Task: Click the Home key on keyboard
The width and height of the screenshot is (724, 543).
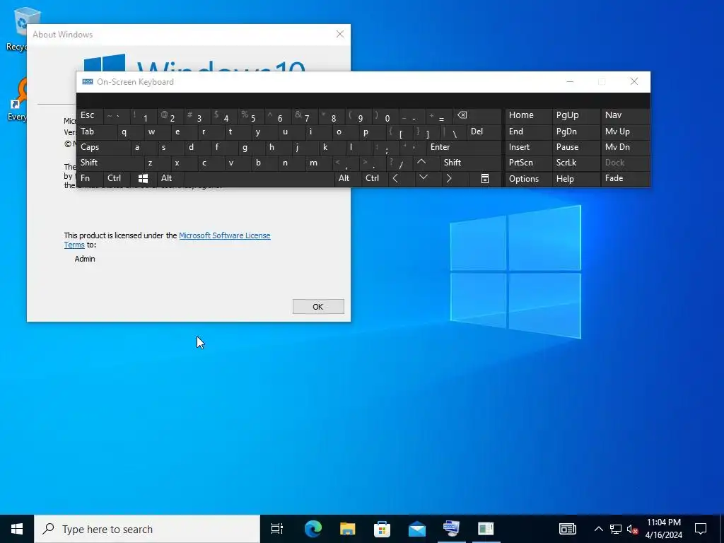Action: pos(529,116)
